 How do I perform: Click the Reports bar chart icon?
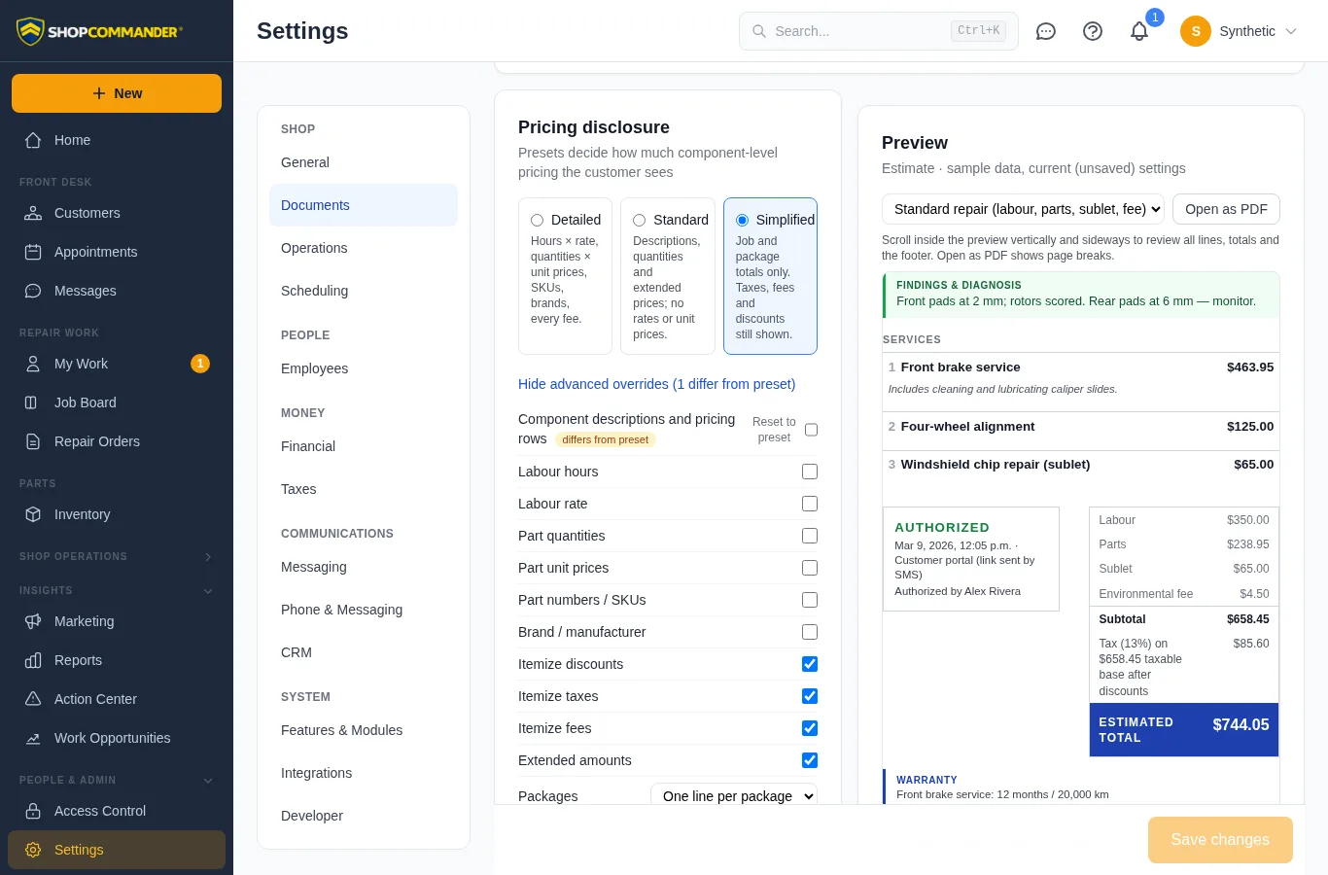pos(33,660)
